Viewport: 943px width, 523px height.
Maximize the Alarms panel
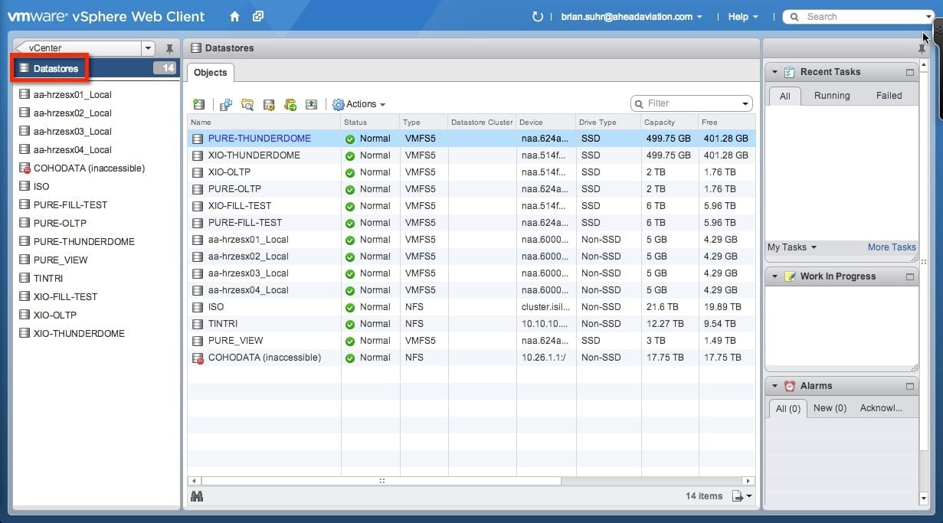pyautogui.click(x=910, y=386)
